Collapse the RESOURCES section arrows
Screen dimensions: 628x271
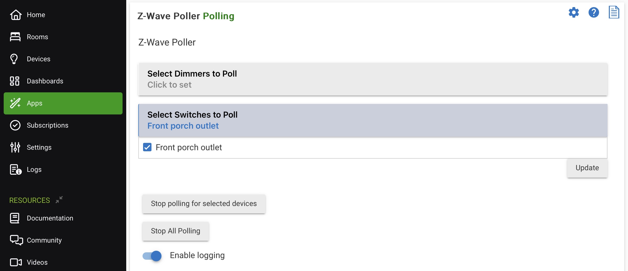pyautogui.click(x=59, y=200)
